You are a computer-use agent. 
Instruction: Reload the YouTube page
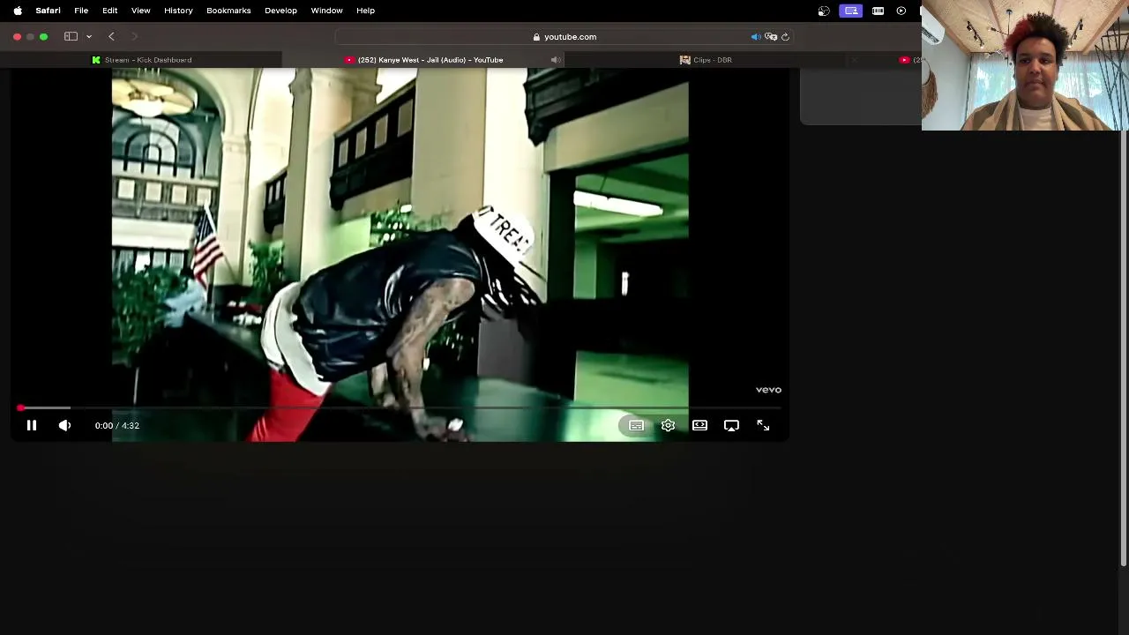pyautogui.click(x=785, y=37)
